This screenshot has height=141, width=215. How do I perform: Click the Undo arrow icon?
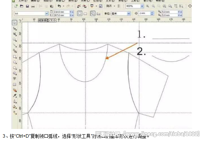pyautogui.click(x=59, y=6)
